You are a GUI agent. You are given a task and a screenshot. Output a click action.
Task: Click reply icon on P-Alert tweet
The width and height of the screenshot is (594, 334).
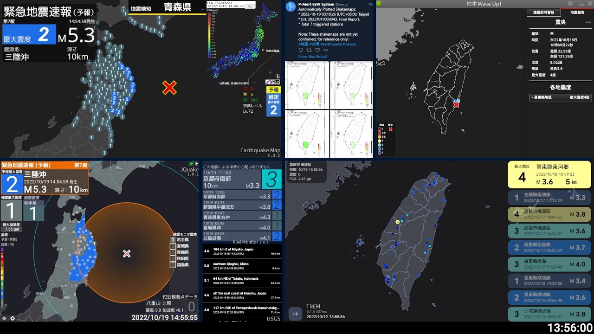point(301,50)
